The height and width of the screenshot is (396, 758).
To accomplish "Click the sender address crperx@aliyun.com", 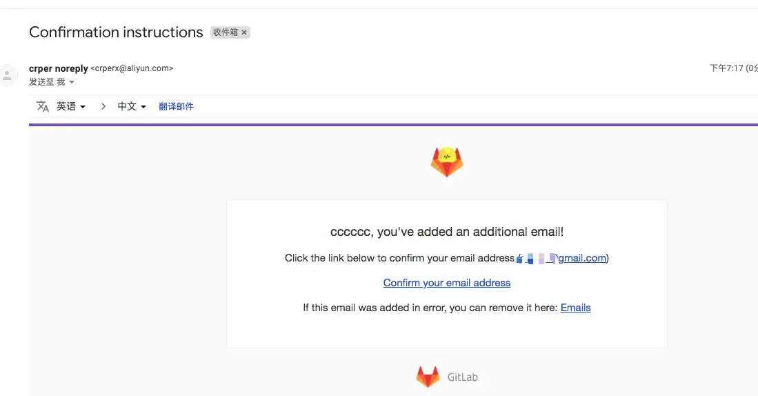I will (x=132, y=68).
